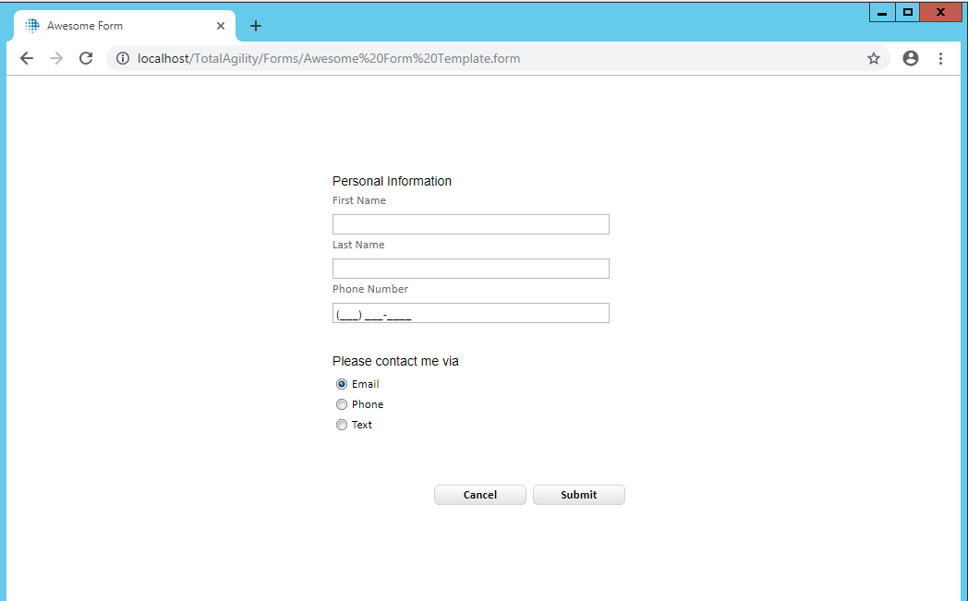Click the site information icon in address bar

pos(123,57)
